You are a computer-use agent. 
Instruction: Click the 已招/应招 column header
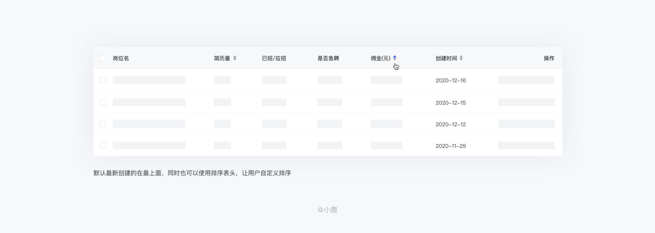click(x=274, y=58)
